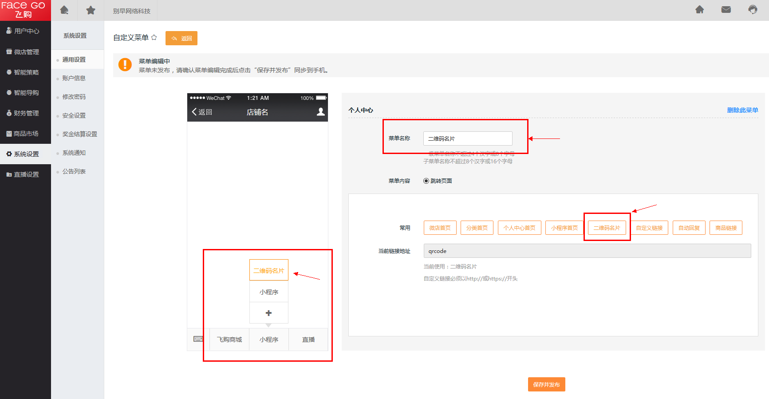Add submenu with the plus icon
Screen dimensions: 769x399
click(268, 313)
